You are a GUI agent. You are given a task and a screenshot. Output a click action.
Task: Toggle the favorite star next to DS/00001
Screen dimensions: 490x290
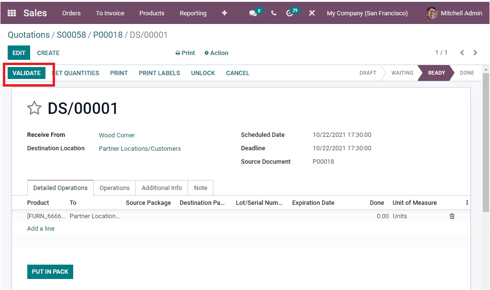click(34, 108)
